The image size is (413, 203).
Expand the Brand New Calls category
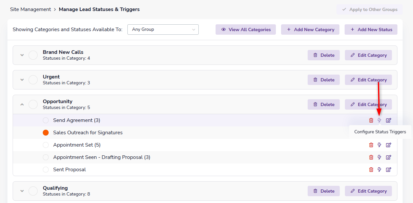[x=22, y=55]
